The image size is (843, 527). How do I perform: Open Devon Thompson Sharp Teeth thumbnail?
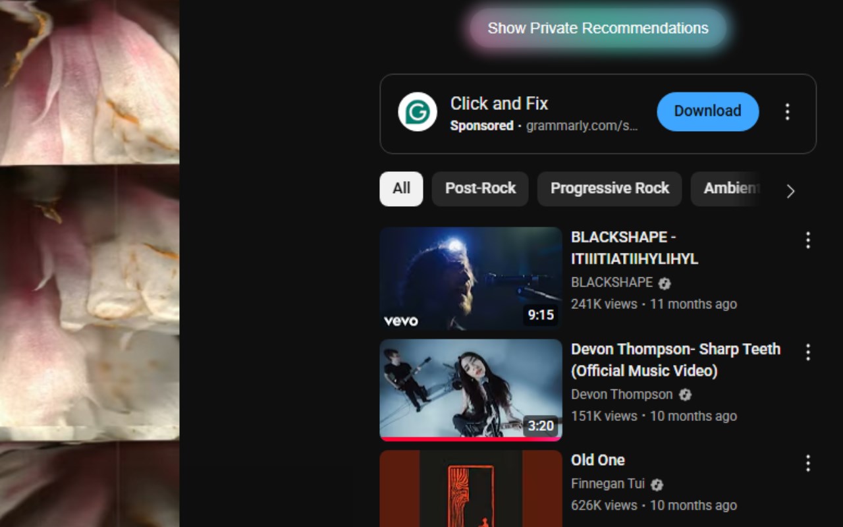click(x=471, y=390)
